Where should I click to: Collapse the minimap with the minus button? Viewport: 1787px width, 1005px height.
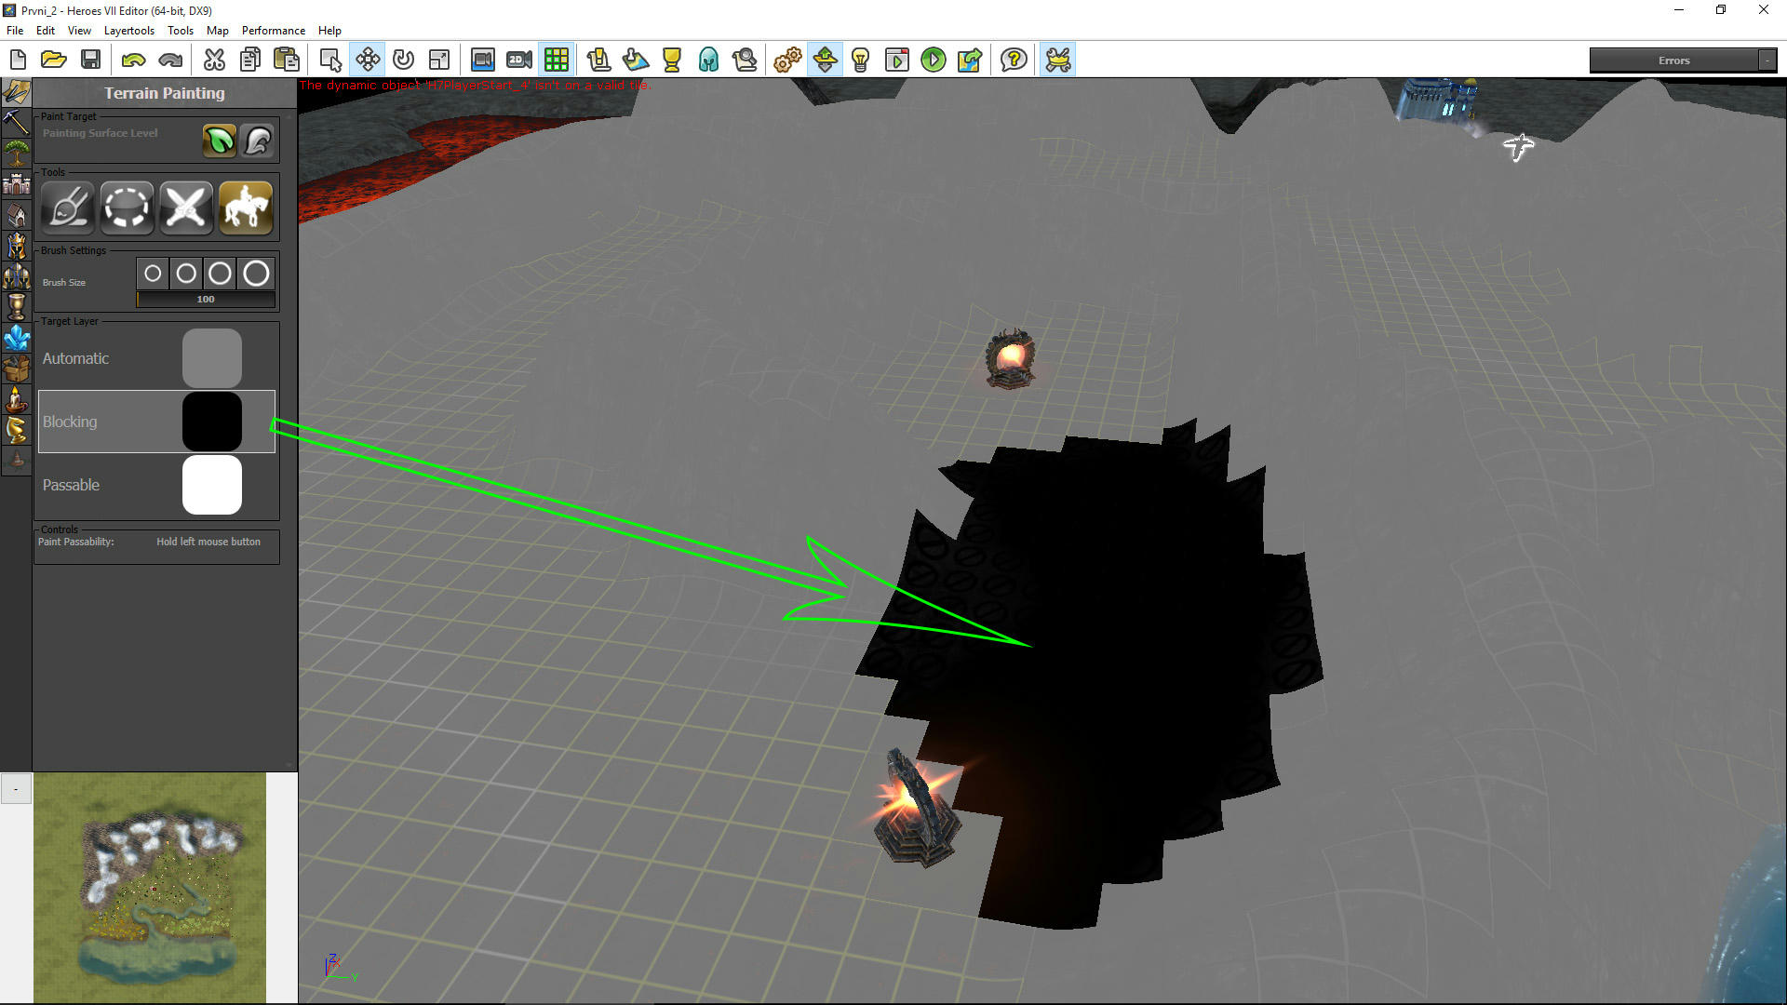coord(16,789)
